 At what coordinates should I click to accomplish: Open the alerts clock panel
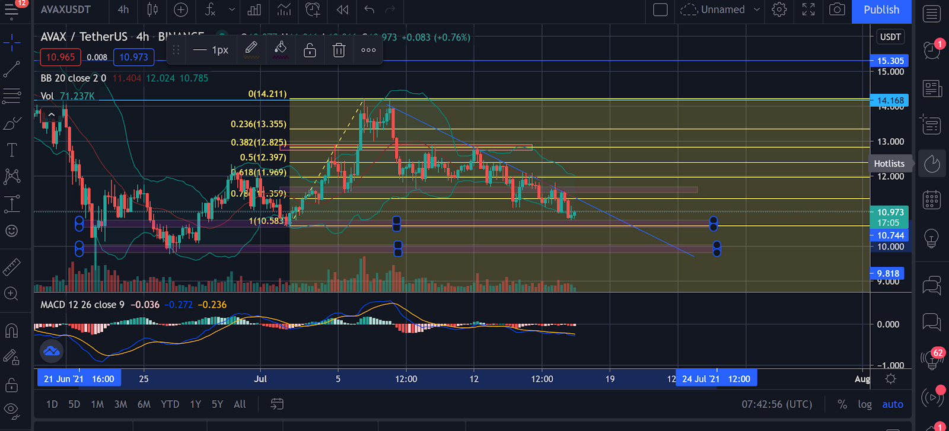click(x=932, y=50)
